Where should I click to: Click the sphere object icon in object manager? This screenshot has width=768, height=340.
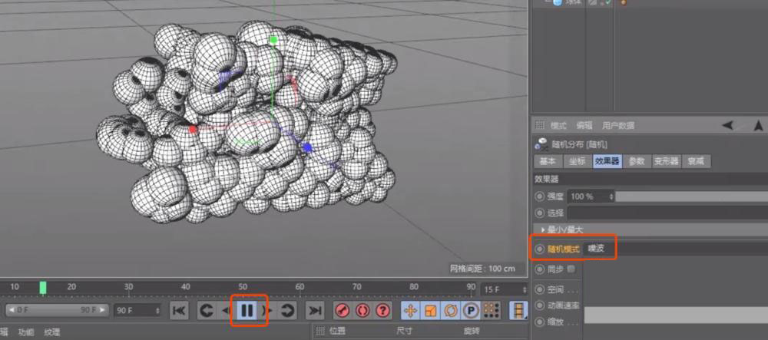click(558, 2)
